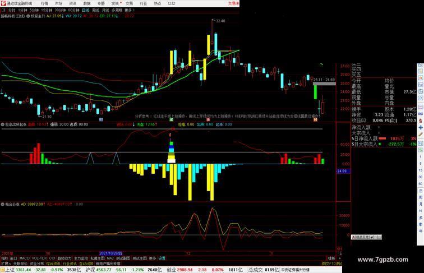Click the 15 minute shortcut in right sidebar
Image resolution: width=424 pixels, height=273 pixels.
tap(421, 170)
